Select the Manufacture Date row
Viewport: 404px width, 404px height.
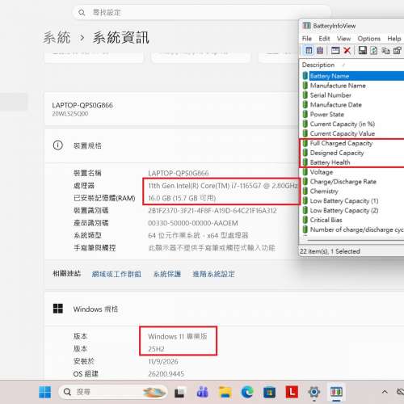pyautogui.click(x=353, y=105)
